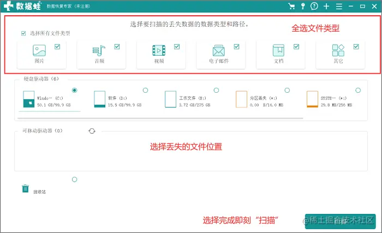Select the 图片 image type icon
Screen dimensions: 382x233
[39, 50]
